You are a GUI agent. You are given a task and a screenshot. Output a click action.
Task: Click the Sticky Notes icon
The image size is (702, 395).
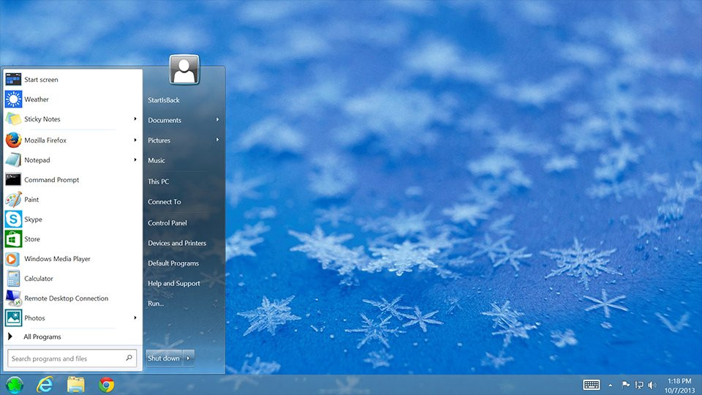[x=13, y=118]
